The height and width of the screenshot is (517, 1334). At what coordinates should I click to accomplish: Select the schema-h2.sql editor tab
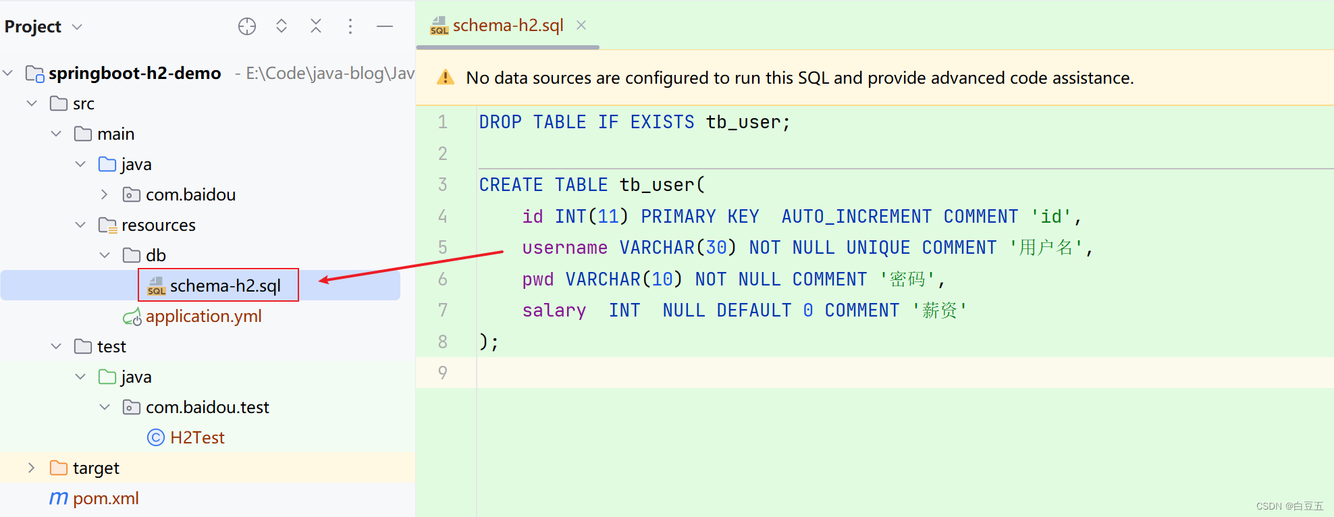point(508,25)
